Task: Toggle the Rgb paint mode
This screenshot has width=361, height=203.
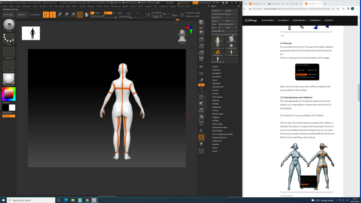Action: (108, 13)
